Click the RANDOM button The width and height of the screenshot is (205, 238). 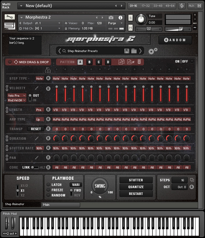pos(175,40)
